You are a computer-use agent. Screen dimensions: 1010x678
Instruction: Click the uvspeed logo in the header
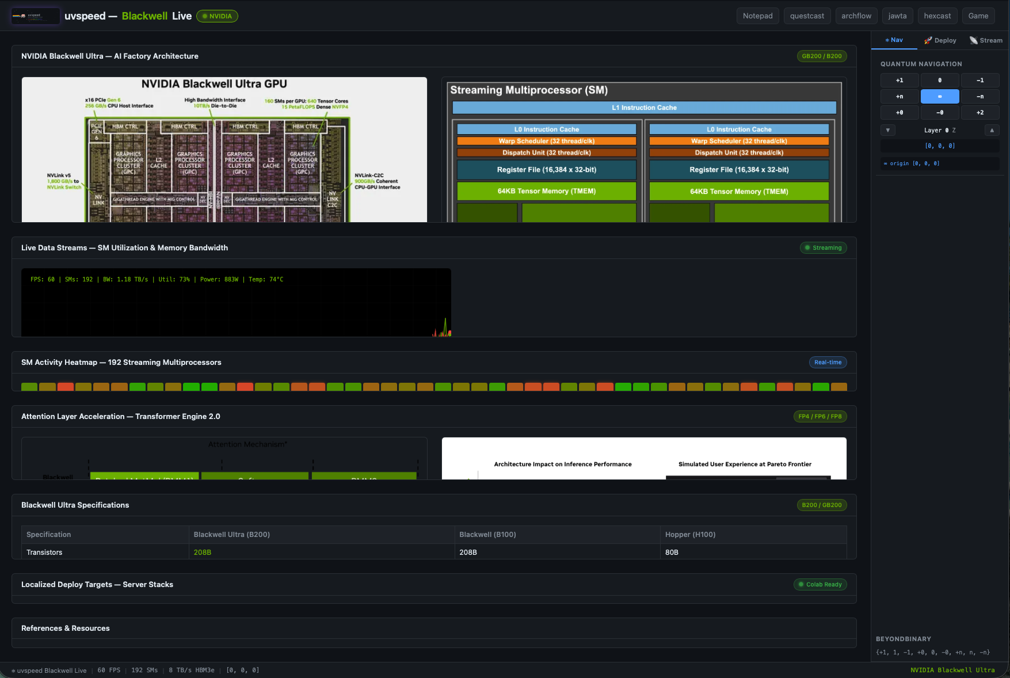coord(35,16)
